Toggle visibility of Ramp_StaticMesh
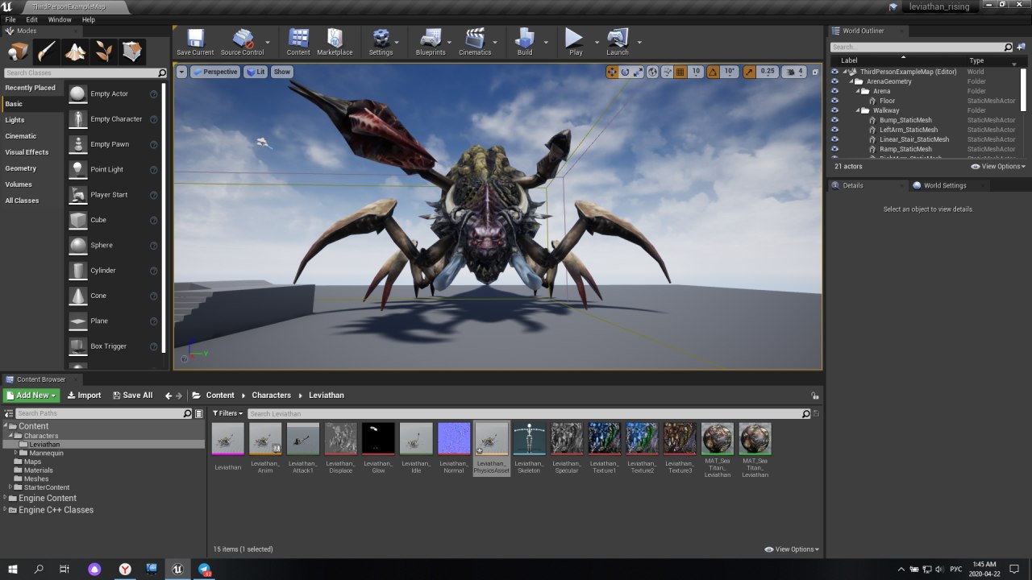Viewport: 1032px width, 580px height. pos(835,149)
